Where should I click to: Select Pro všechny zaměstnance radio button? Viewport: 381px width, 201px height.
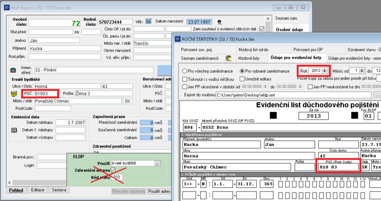185,71
